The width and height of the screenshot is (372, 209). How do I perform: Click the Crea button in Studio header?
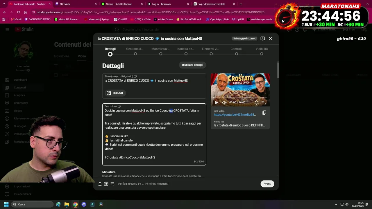[x=349, y=30]
